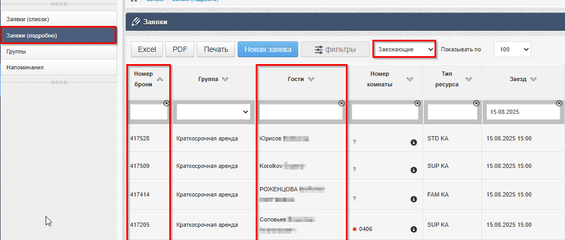This screenshot has height=240, width=565.
Task: Open Напоминания in sidebar
Action: (x=59, y=67)
